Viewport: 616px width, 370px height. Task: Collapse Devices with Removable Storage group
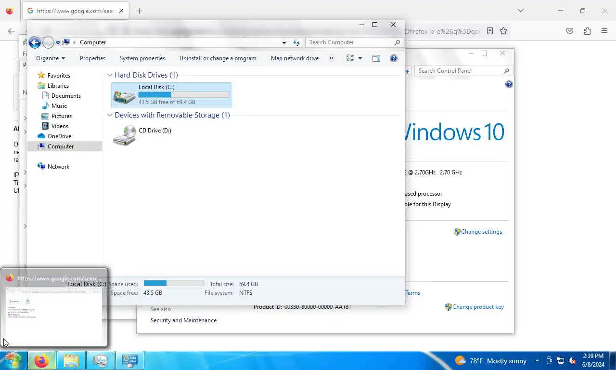(110, 115)
